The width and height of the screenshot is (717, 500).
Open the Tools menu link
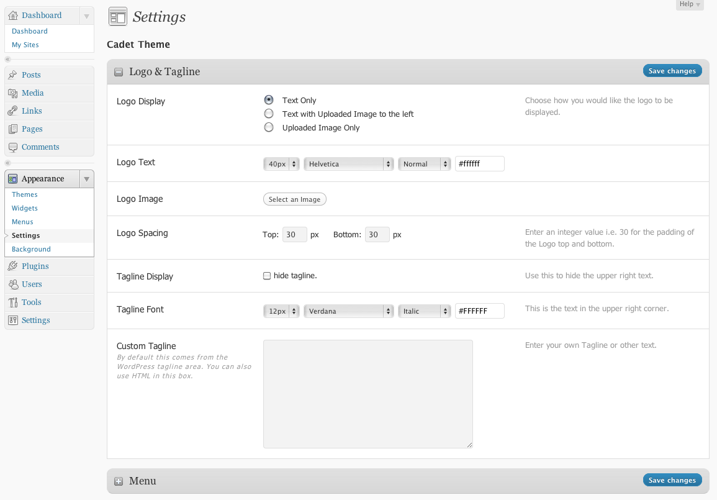click(x=31, y=302)
